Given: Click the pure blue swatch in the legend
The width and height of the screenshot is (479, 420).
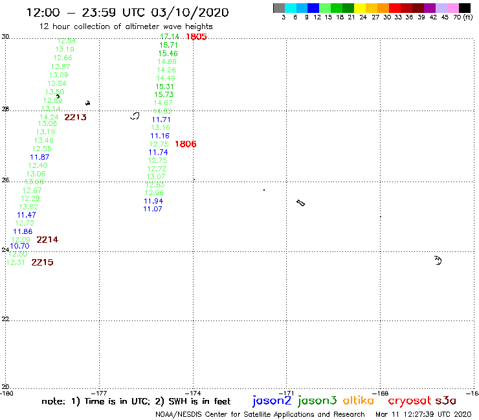Looking at the screenshot, I should point(314,8).
